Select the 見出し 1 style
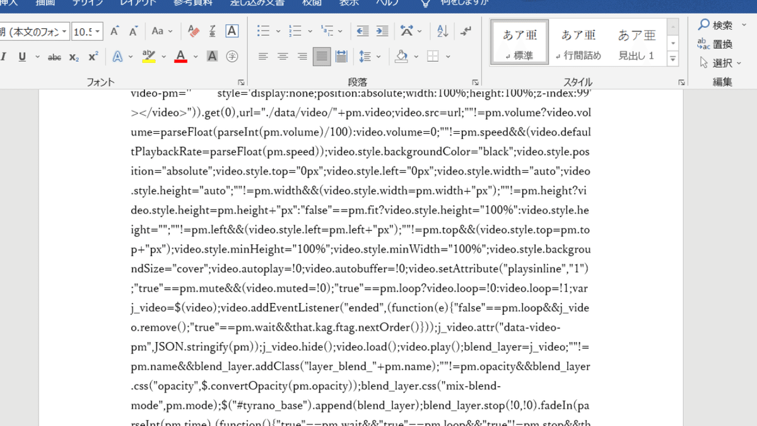This screenshot has width=757, height=426. coord(637,42)
